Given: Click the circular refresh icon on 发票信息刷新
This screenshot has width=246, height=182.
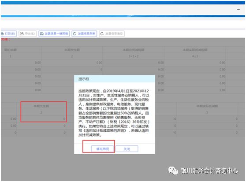Looking at the screenshot, I should [75, 33].
